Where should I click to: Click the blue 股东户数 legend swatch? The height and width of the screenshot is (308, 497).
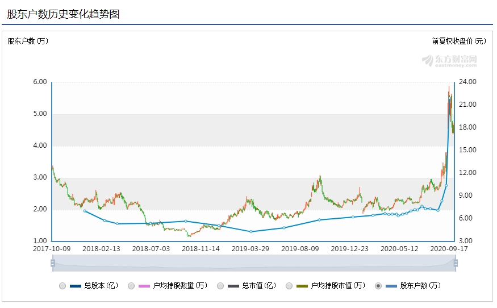coord(391,286)
